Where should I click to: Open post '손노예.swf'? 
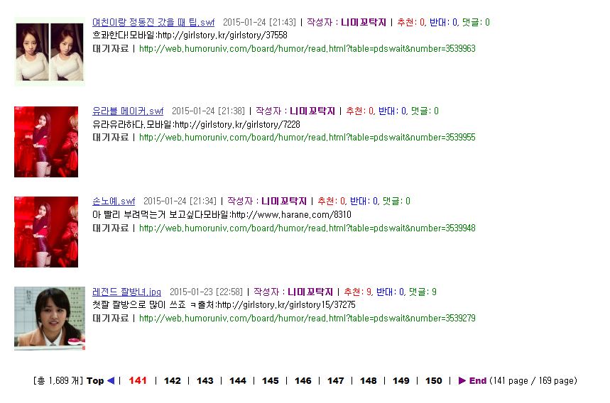114,201
